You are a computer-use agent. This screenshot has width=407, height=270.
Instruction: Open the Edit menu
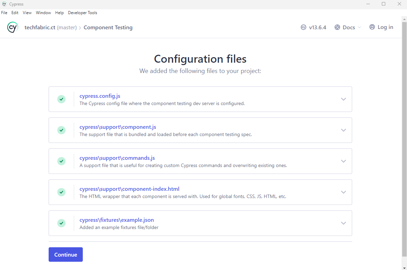15,13
